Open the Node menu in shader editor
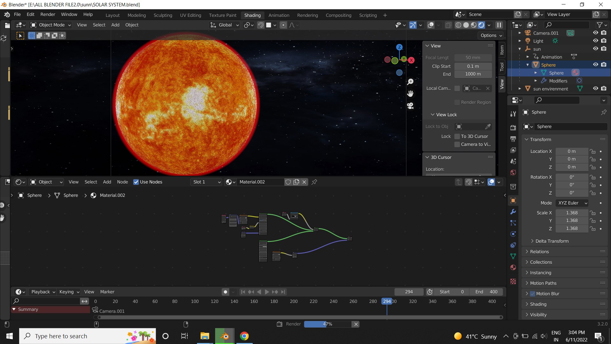611x344 pixels. pyautogui.click(x=123, y=182)
